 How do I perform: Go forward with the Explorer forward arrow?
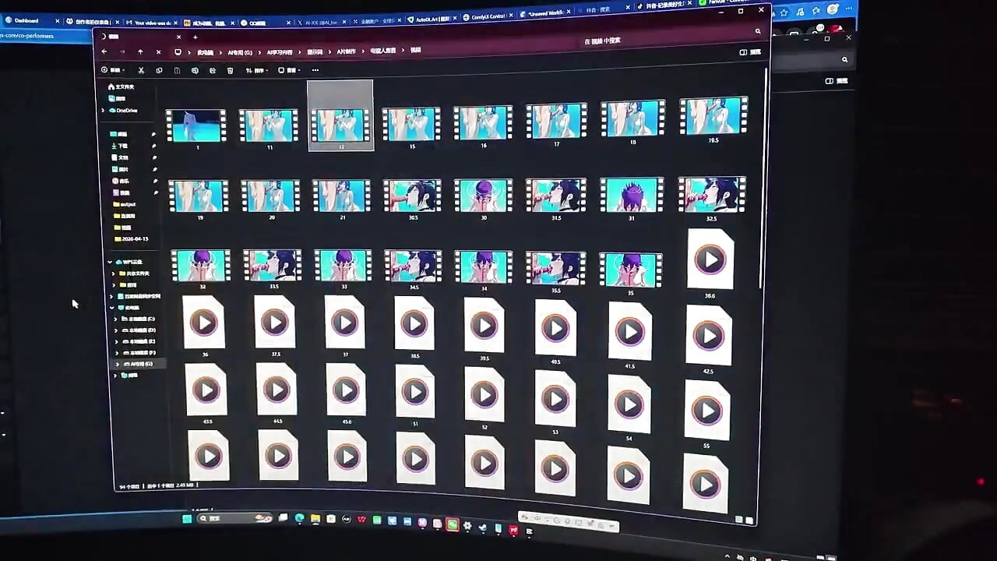point(122,51)
